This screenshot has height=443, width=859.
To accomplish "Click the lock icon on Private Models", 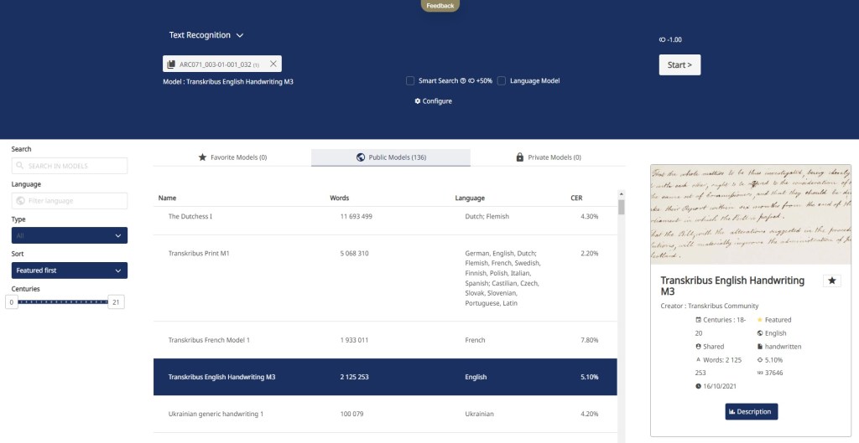I will pyautogui.click(x=520, y=157).
